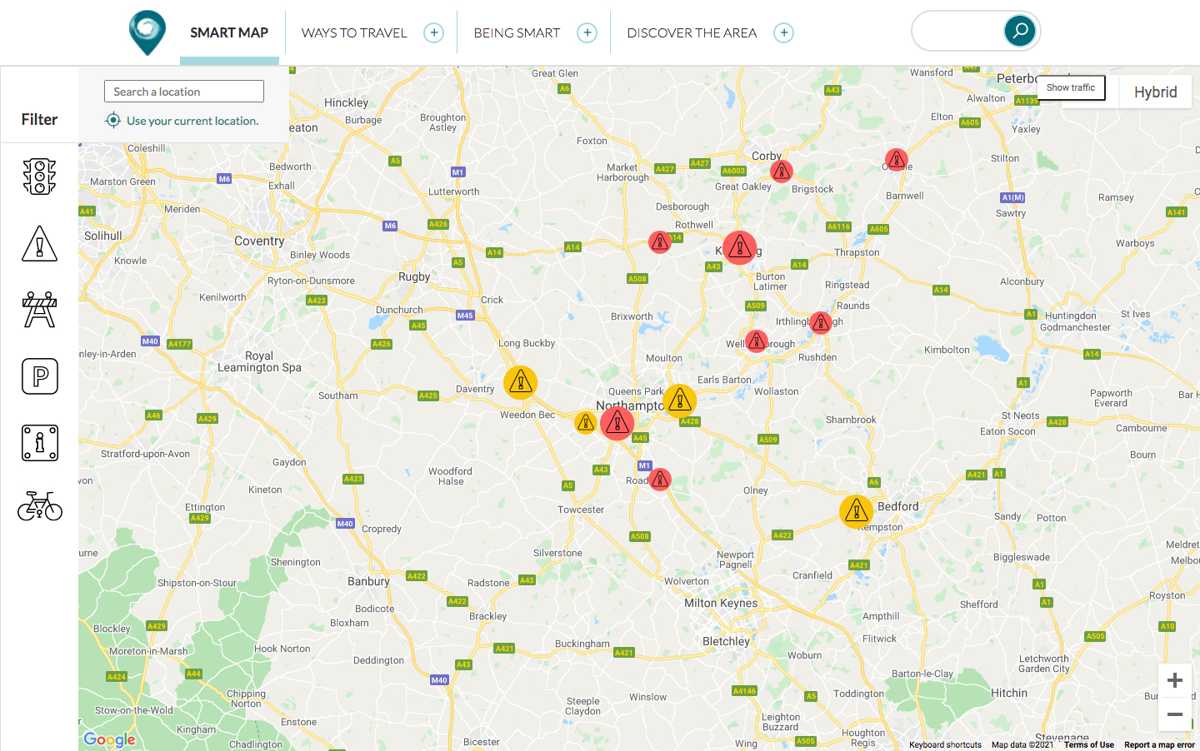Click the parking filter icon
The height and width of the screenshot is (751, 1200).
coord(39,376)
